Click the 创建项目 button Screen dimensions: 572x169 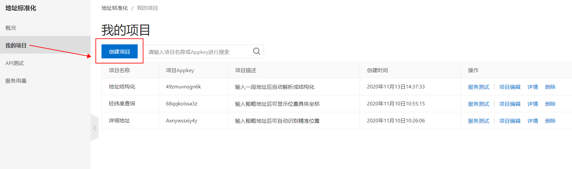point(119,52)
